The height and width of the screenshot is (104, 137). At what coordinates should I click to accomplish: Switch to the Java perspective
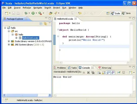coord(126,13)
